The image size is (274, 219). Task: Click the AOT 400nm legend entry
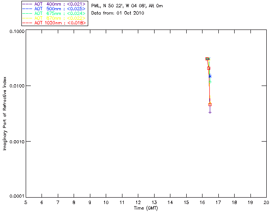click(54, 4)
